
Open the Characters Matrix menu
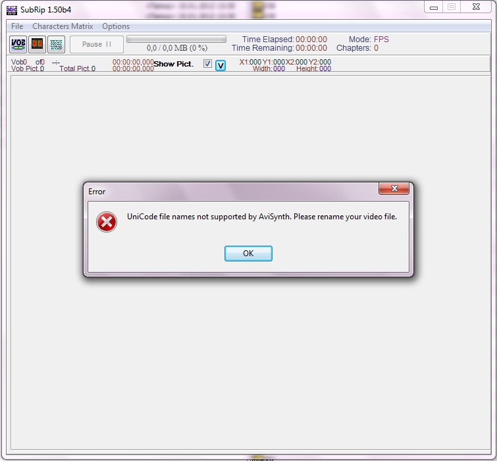click(63, 26)
